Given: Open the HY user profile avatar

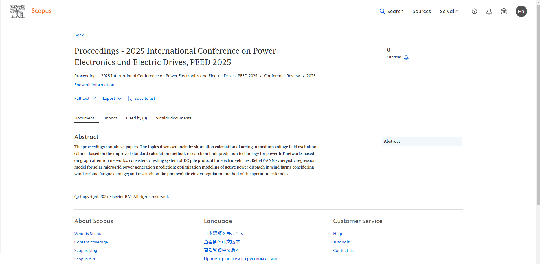Looking at the screenshot, I should coord(521,11).
